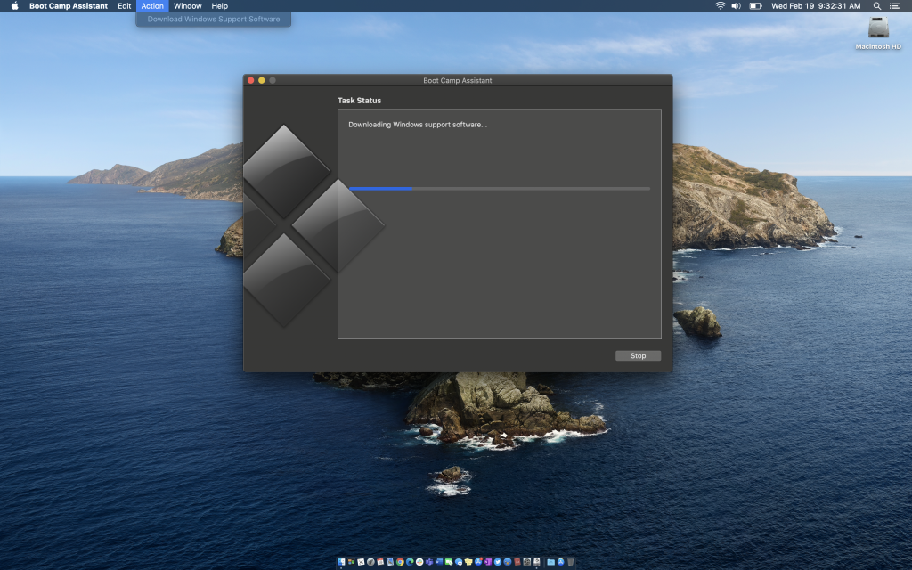912x570 pixels.
Task: Launch Microsoft Edge from the Dock
Action: (410, 562)
